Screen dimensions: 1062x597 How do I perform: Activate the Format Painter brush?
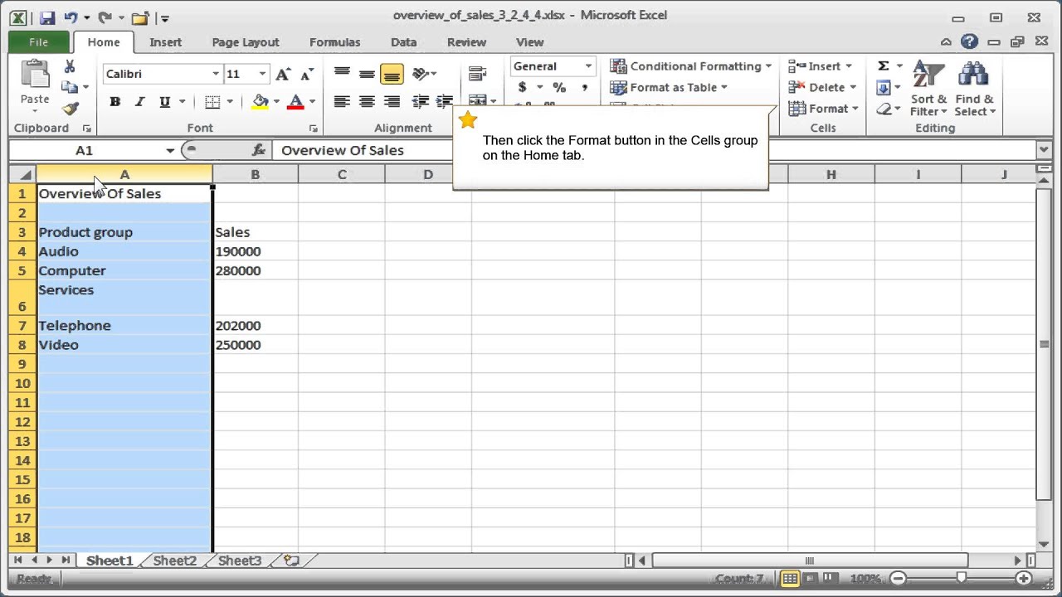pos(70,109)
